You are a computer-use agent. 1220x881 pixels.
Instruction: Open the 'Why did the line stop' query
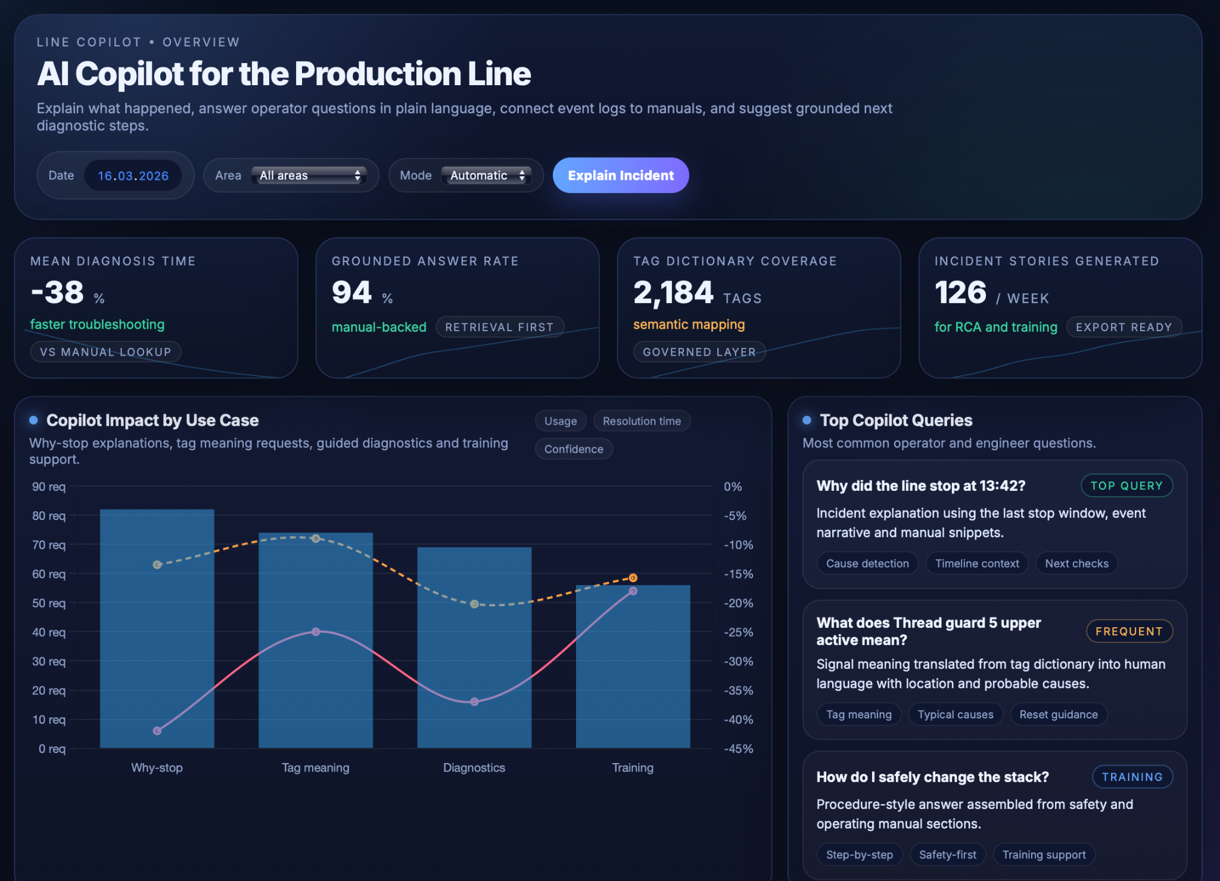pos(920,486)
